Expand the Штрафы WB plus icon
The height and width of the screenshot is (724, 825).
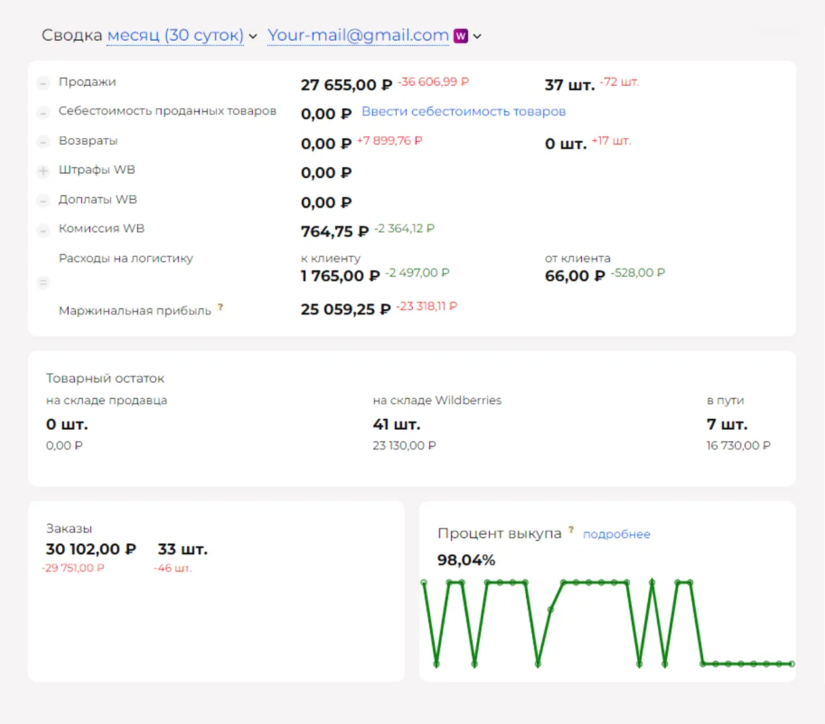click(43, 171)
